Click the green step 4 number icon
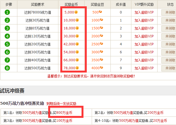Viewport: 176px width, 125px height. (7, 36)
